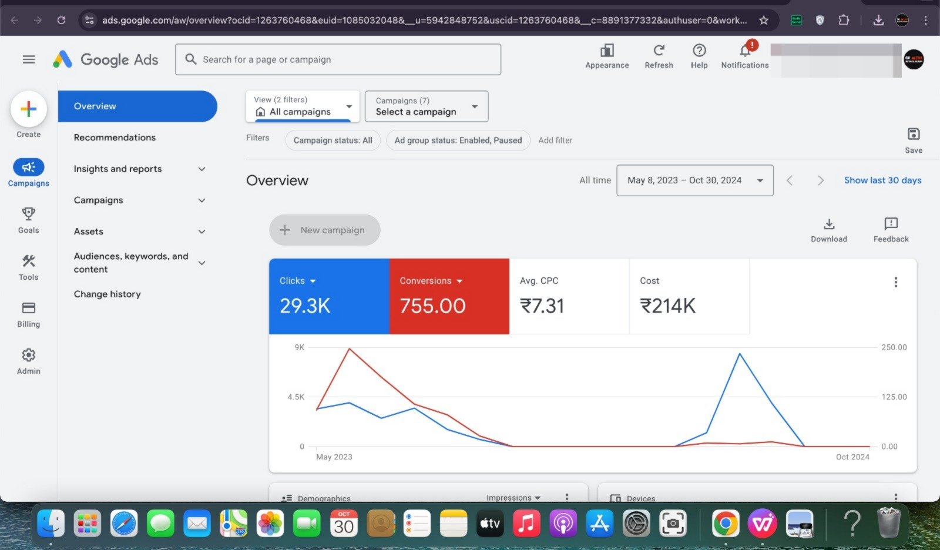Screen dimensions: 940x550
Task: Click the Download icon above chart
Action: pos(828,224)
